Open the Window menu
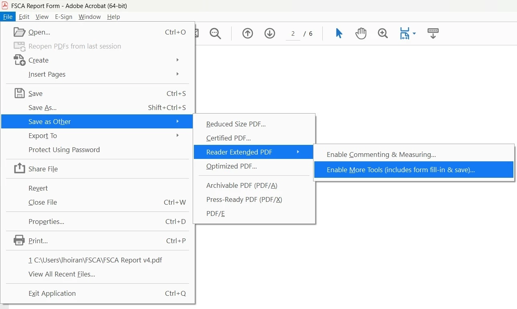The height and width of the screenshot is (309, 517). click(90, 17)
